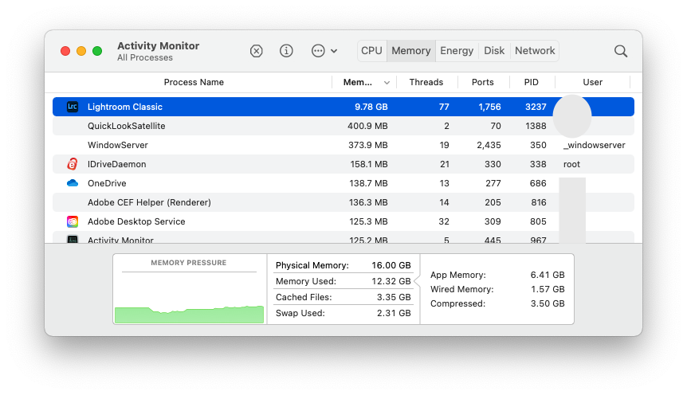Select the Lightroom Classic process row
687x395 pixels.
tap(343, 107)
